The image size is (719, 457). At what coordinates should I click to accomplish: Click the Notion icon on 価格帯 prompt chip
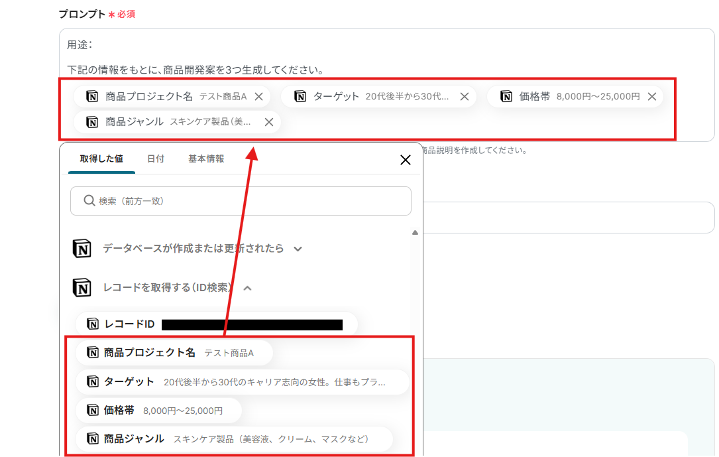pyautogui.click(x=506, y=96)
